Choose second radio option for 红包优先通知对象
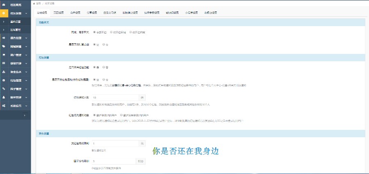Viewport: 369px width, 174px height. coord(121,115)
